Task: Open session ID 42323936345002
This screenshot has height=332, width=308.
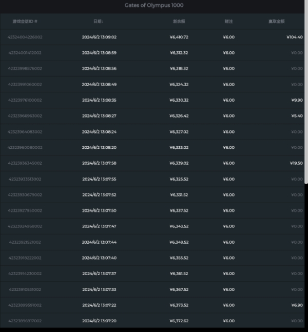Action: click(25, 163)
